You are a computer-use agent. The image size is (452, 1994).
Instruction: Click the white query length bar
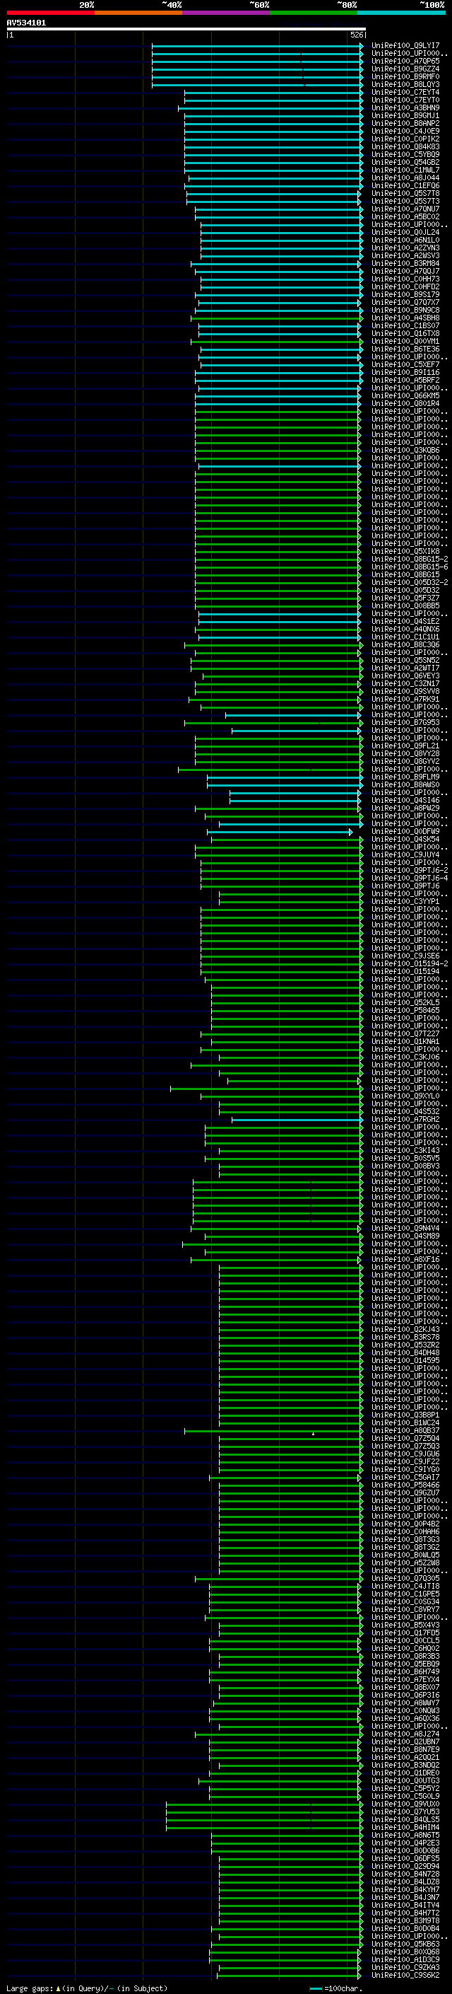(x=186, y=28)
